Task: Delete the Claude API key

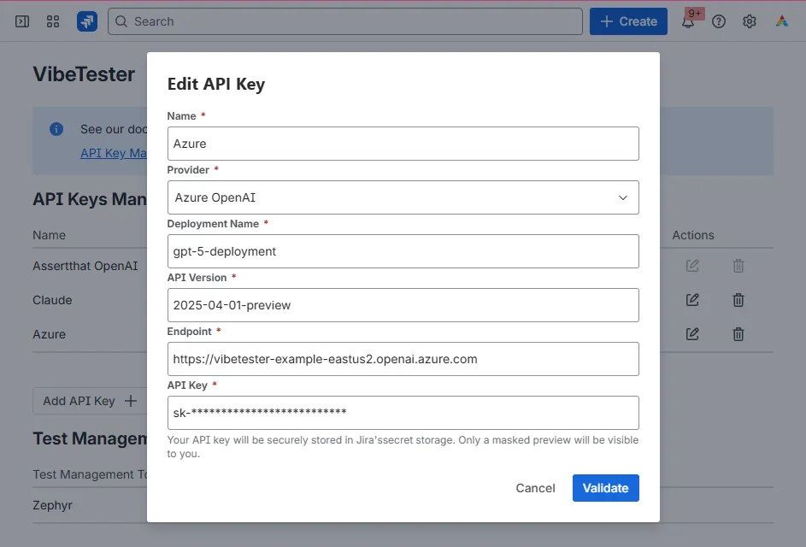Action: point(738,300)
